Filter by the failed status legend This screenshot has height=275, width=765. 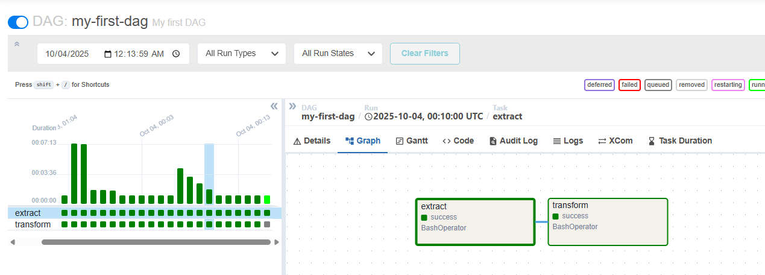point(629,85)
